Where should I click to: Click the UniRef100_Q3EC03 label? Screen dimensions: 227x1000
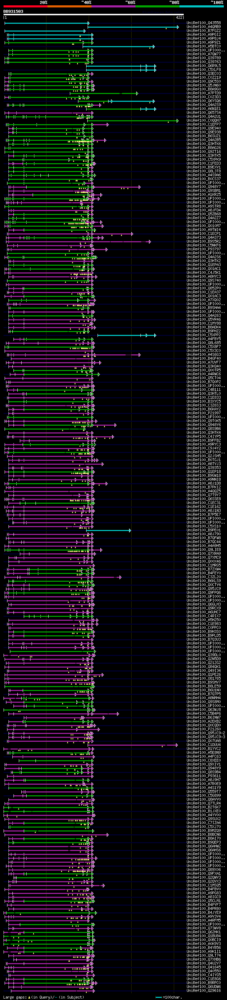(x=204, y=73)
